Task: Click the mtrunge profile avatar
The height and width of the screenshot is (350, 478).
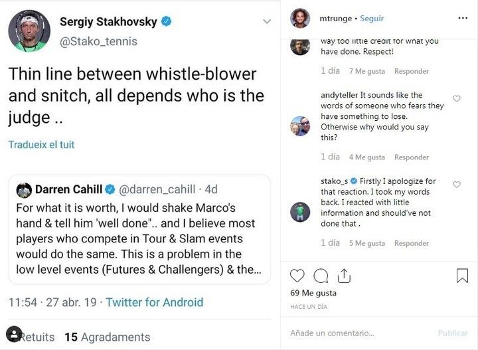Action: [x=300, y=19]
